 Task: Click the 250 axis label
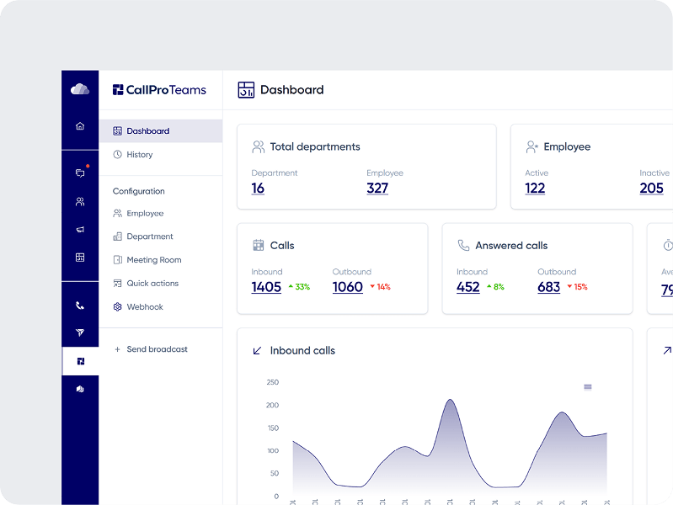[x=273, y=382]
